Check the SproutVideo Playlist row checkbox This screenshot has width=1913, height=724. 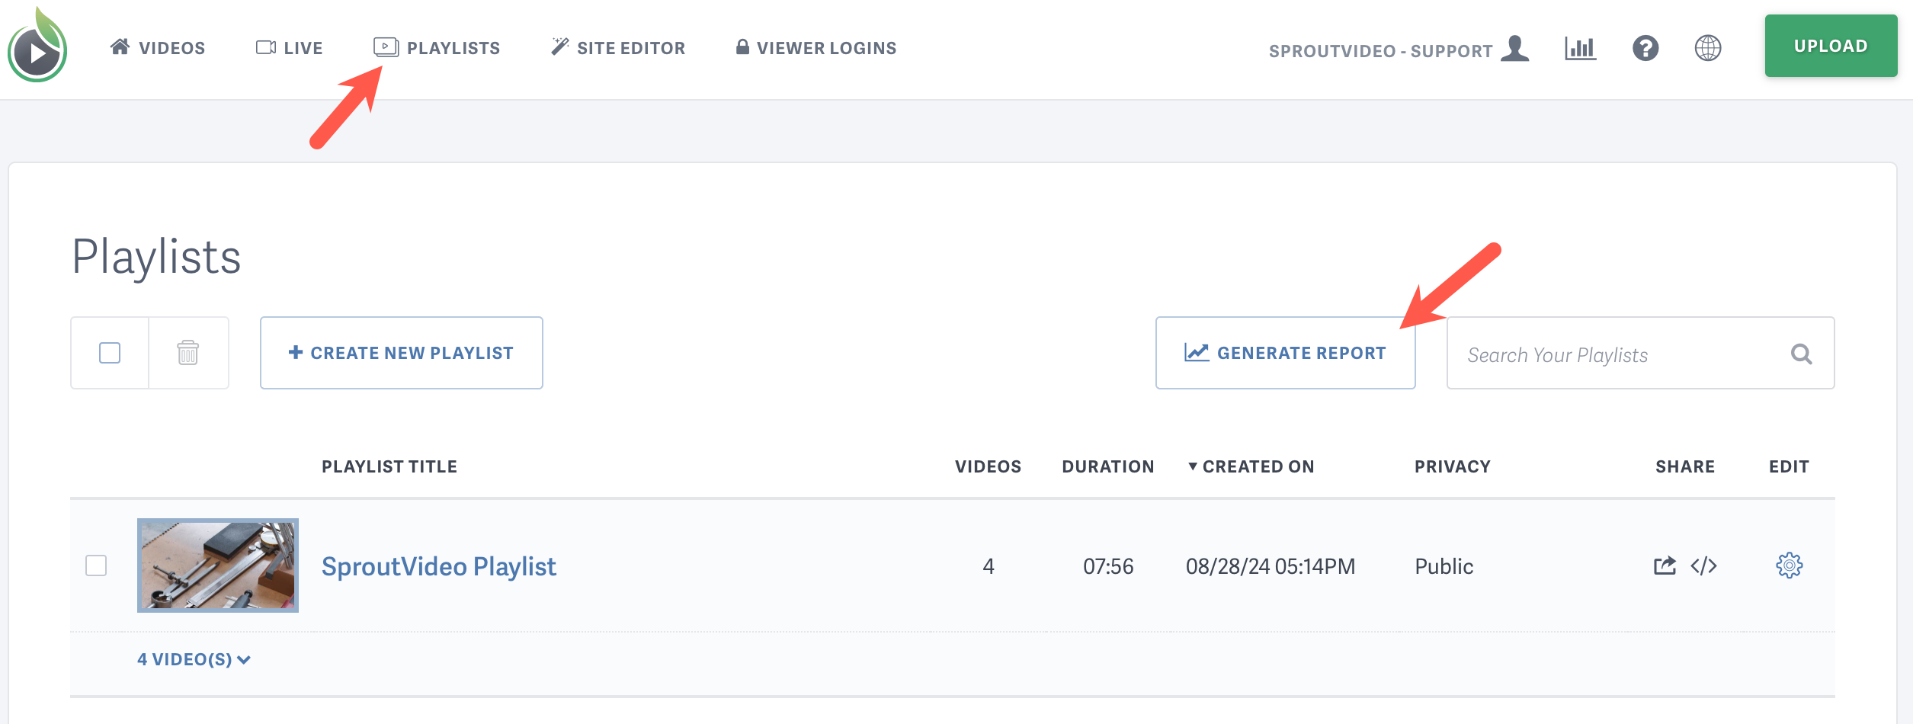pos(96,565)
